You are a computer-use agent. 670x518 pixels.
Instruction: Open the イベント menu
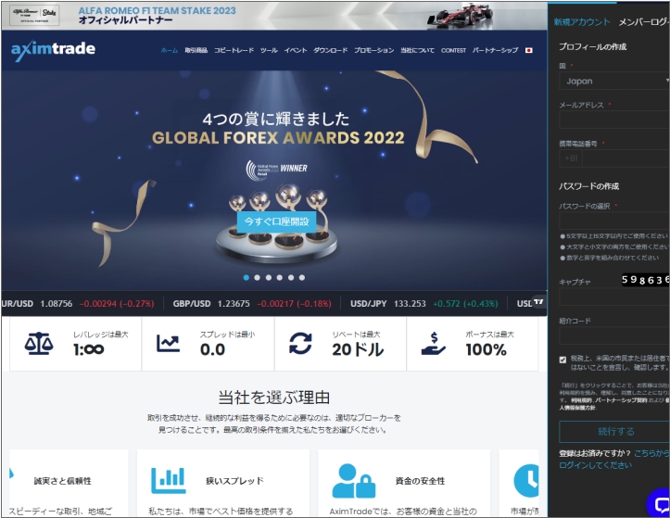click(296, 50)
